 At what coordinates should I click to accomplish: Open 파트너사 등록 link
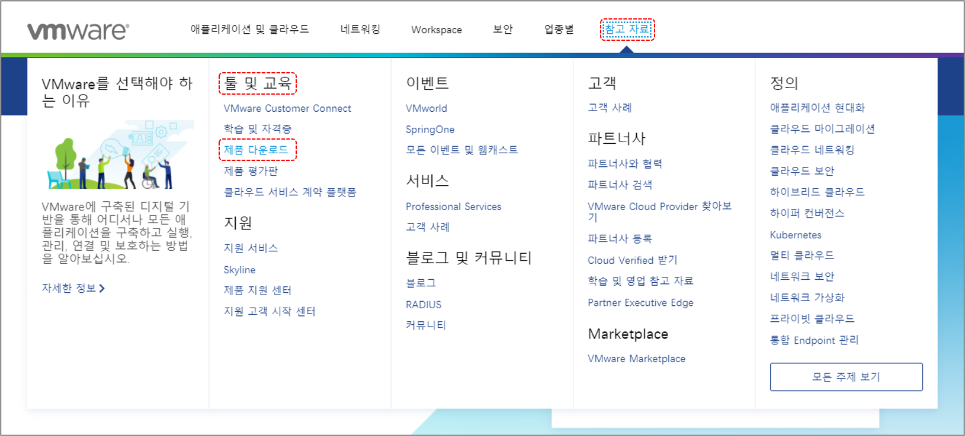click(620, 239)
